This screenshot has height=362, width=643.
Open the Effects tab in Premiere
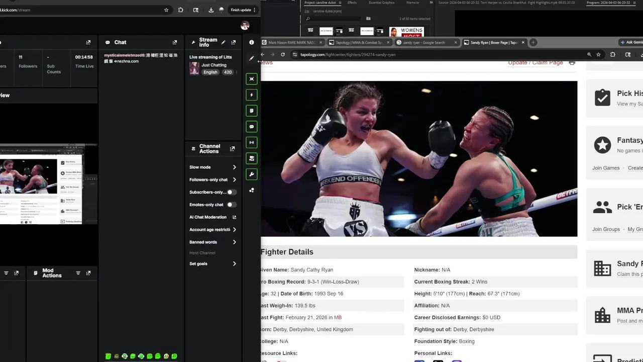coord(352,3)
